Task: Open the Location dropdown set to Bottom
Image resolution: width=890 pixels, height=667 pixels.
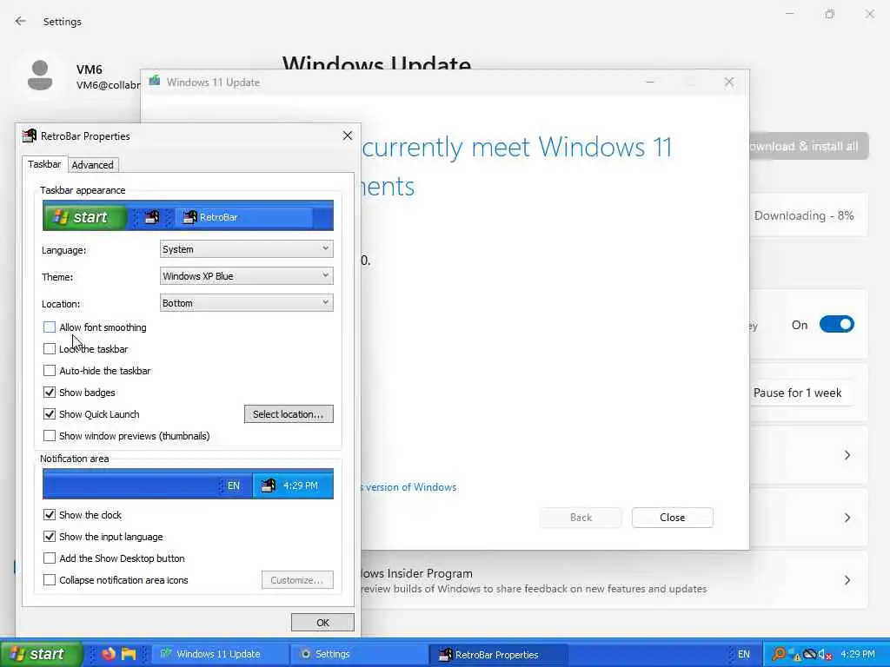Action: [x=246, y=303]
